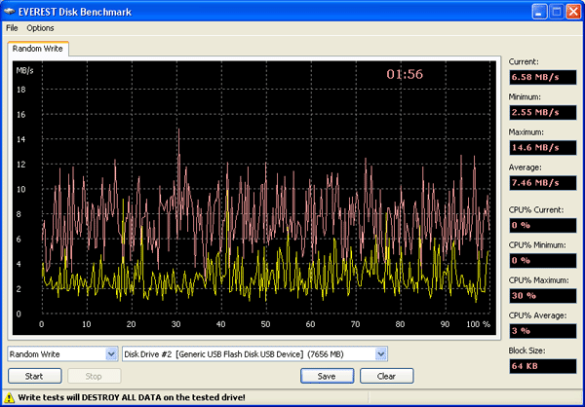Image resolution: width=585 pixels, height=407 pixels.
Task: Click the yellow warning icon in status bar
Action: 9,397
